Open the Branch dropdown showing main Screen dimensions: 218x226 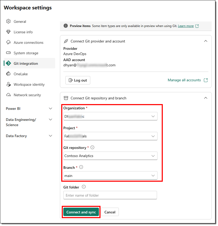110,176
